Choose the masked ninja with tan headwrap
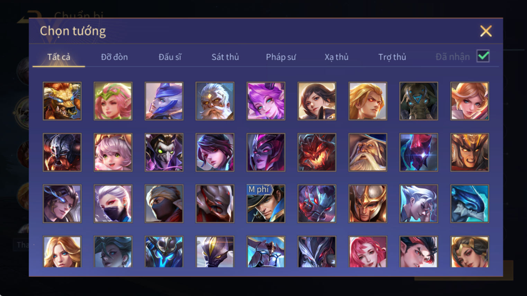 [164, 204]
